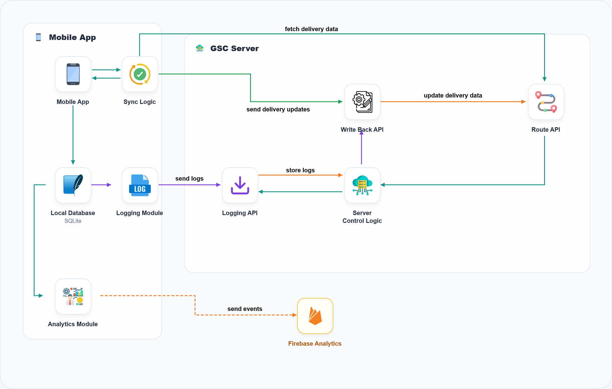The width and height of the screenshot is (612, 389).
Task: Open the Logging Module LOG file icon
Action: coord(140,185)
